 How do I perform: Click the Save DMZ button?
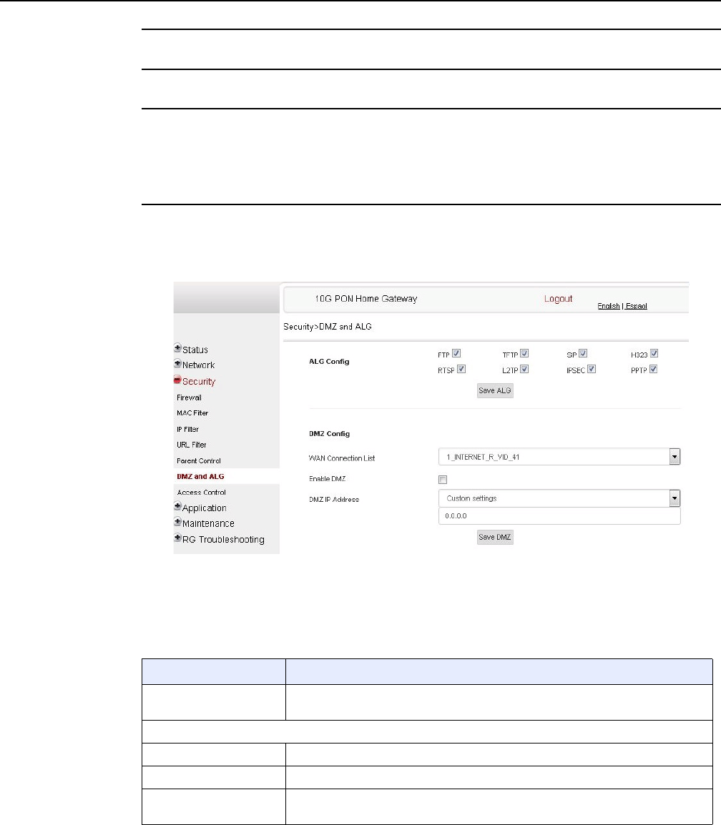click(495, 537)
